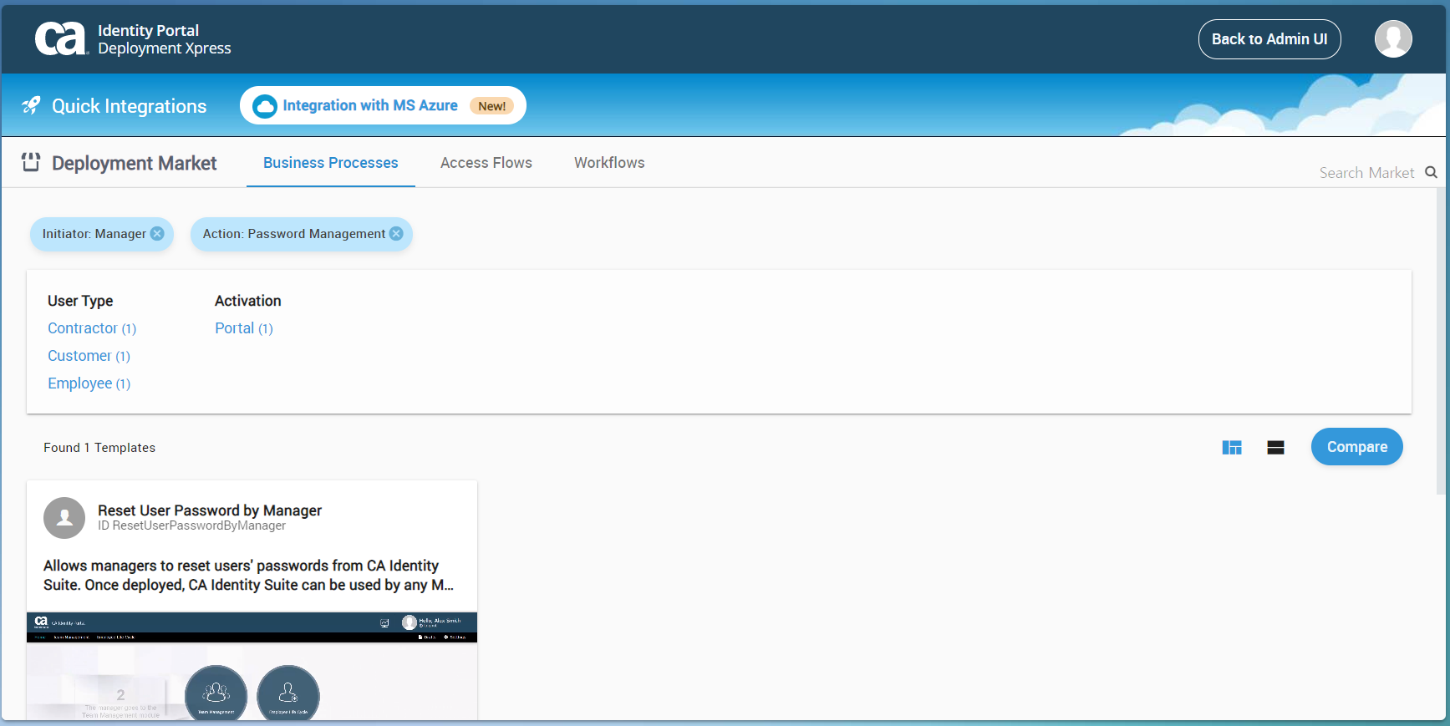Image resolution: width=1450 pixels, height=726 pixels.
Task: Click the page vertical scrollbar
Action: (1442, 341)
